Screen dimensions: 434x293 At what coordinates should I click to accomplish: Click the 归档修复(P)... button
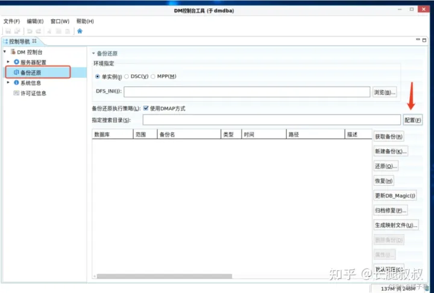(x=391, y=211)
